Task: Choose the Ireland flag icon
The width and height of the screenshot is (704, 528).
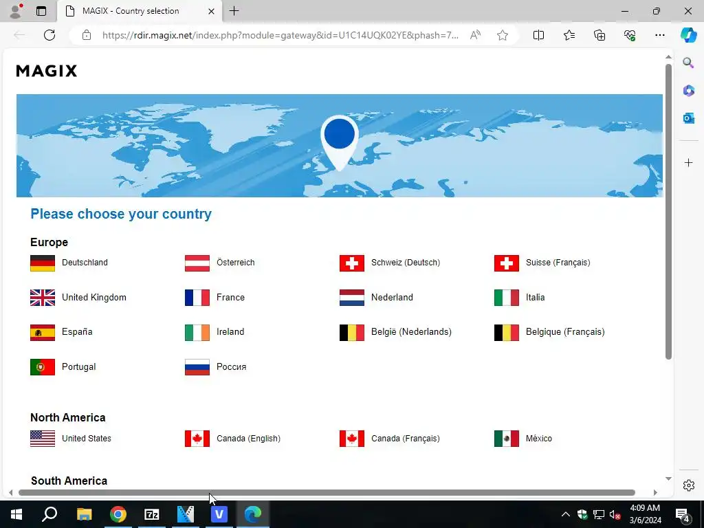Action: coord(197,333)
